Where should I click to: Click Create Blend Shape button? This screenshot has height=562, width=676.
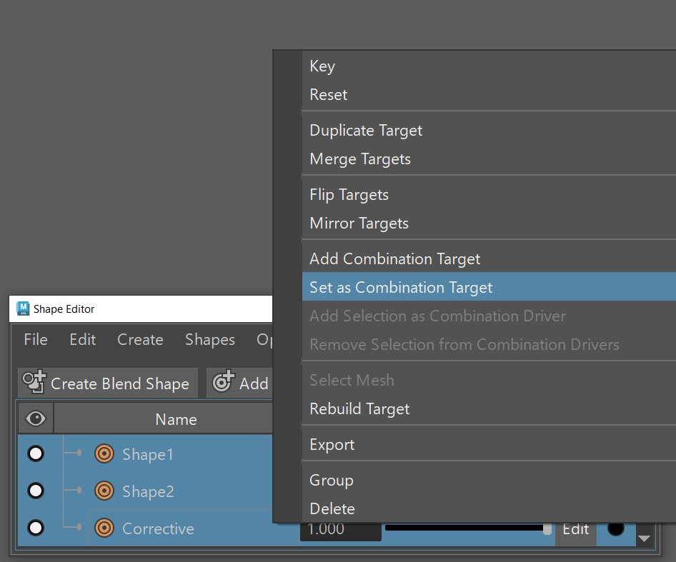(x=108, y=383)
